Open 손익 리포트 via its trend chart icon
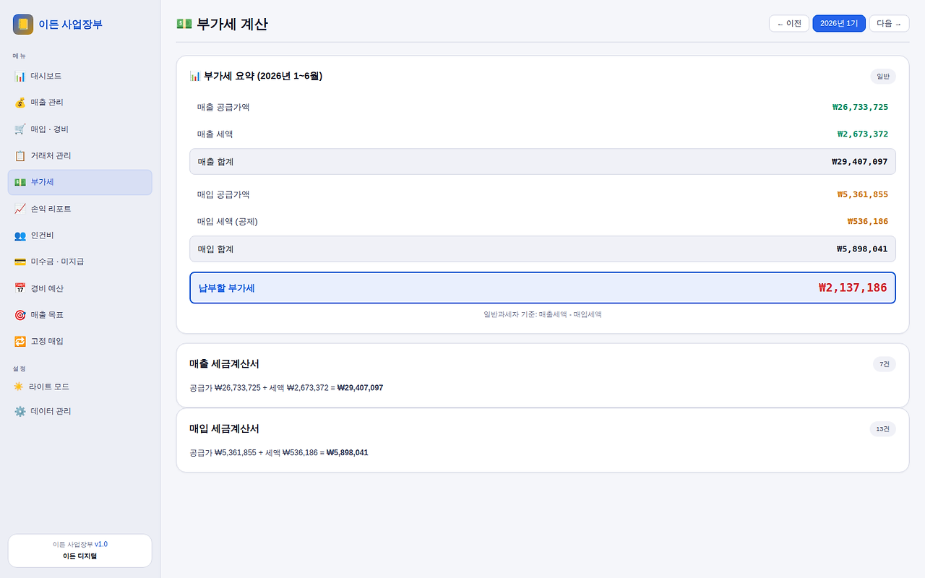Image resolution: width=925 pixels, height=578 pixels. pyautogui.click(x=20, y=208)
